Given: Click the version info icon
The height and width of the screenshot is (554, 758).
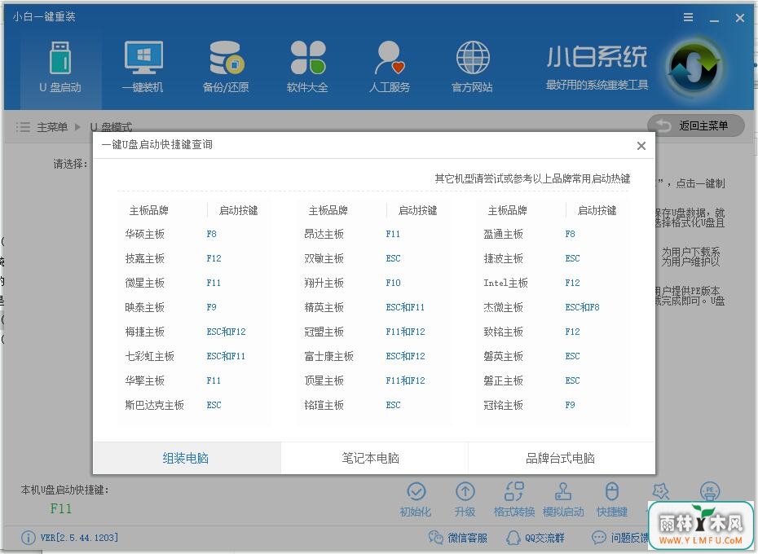Looking at the screenshot, I should tap(28, 538).
